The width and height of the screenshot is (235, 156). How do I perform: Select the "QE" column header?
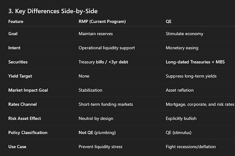pos(169,21)
